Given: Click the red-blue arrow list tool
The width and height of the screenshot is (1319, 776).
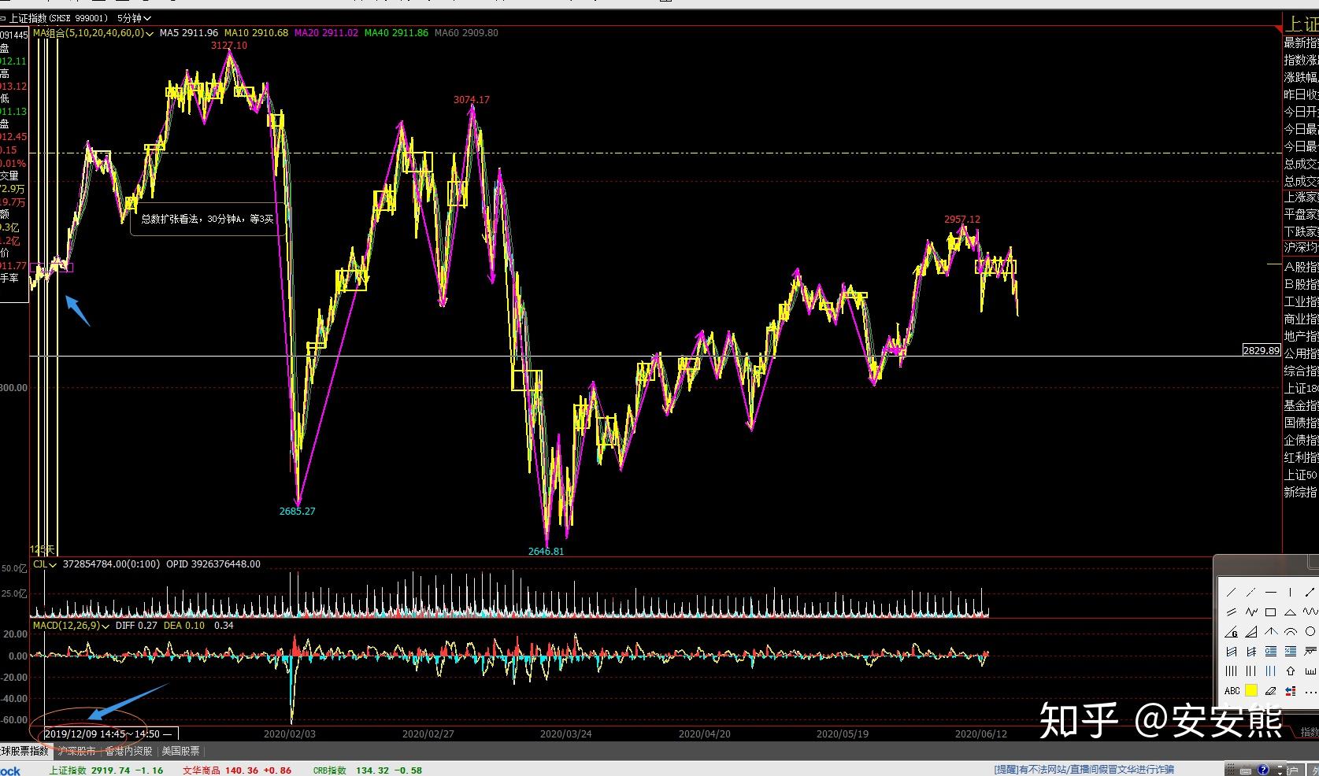Looking at the screenshot, I should click(1291, 691).
